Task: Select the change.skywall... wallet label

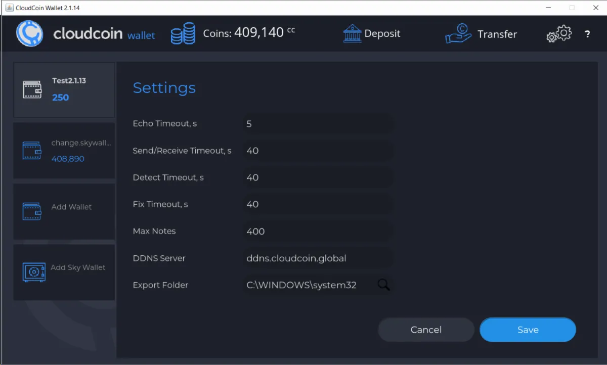Action: pos(81,143)
